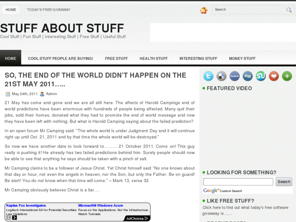This screenshot has height=222, width=296.
Task: Open the RSS feed icon
Action: point(204,10)
